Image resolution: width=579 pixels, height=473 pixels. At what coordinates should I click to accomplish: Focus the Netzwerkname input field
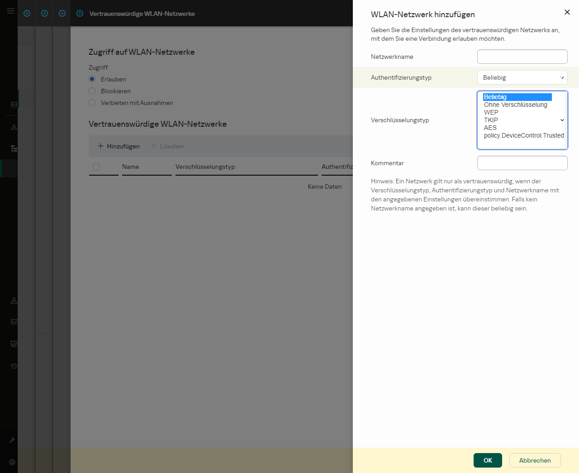pyautogui.click(x=522, y=57)
